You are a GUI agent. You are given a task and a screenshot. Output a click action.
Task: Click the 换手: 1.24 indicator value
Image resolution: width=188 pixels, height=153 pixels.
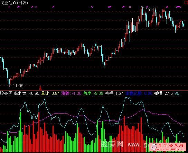pyautogui.click(x=114, y=93)
